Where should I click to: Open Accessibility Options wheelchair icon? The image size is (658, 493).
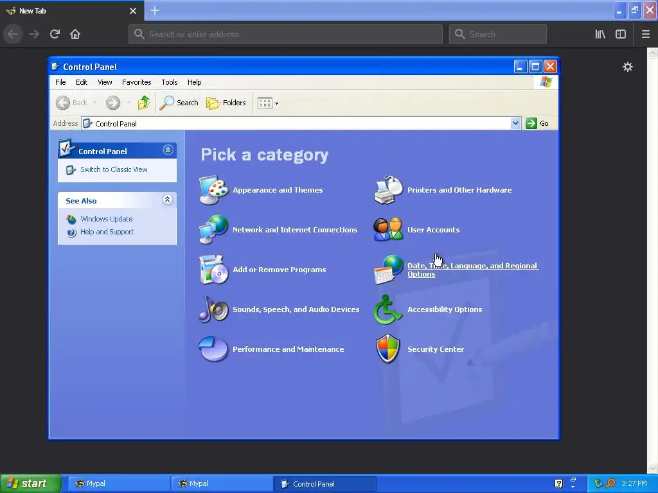[388, 309]
